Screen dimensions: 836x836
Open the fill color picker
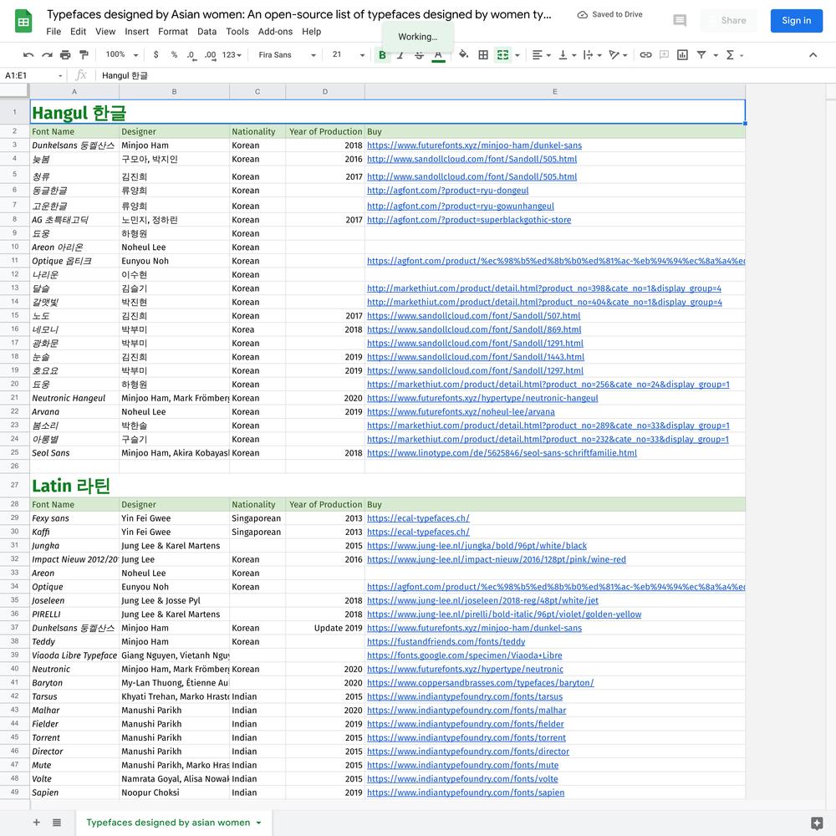click(x=464, y=55)
